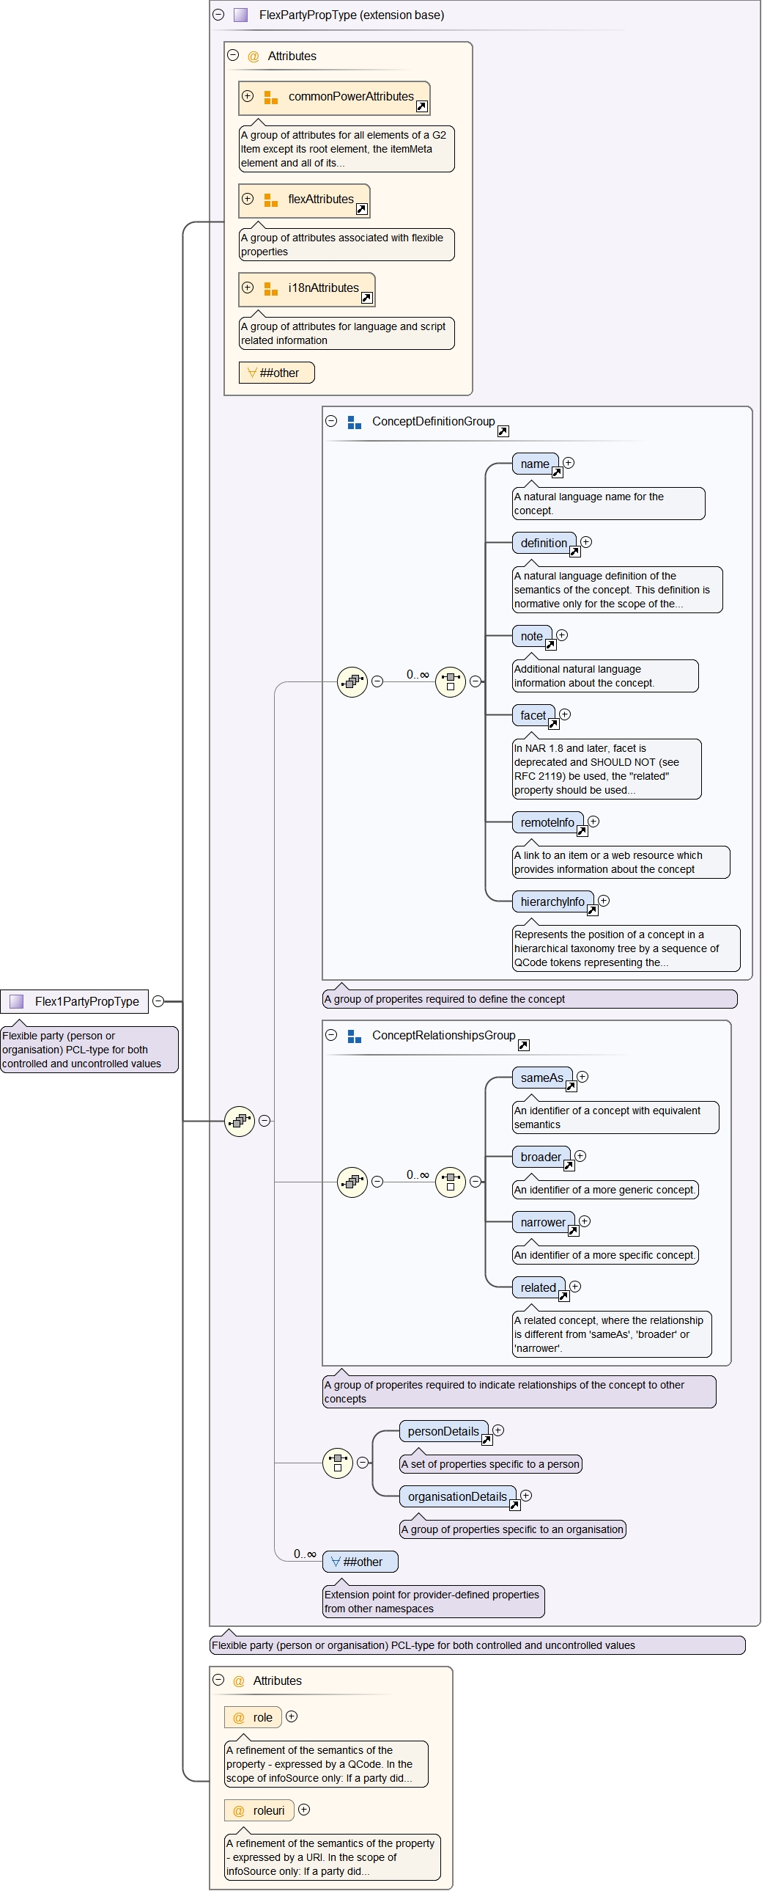Click the ConceptRelationshipsGroup reference arrow icon
Screen dimensions: 762x1891
point(524,1045)
